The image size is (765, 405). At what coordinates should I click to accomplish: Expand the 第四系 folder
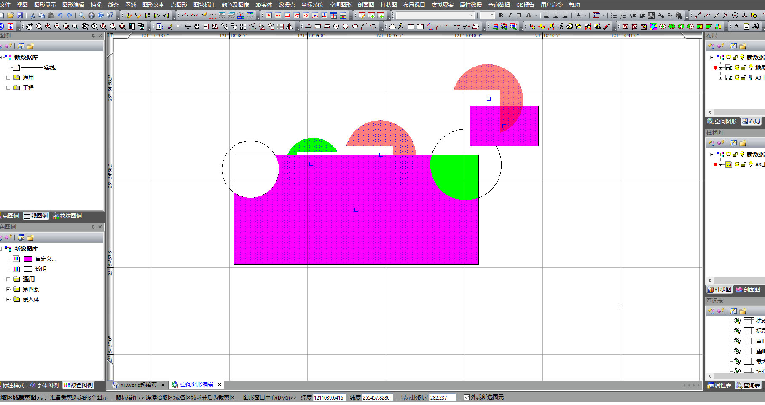[x=8, y=289]
